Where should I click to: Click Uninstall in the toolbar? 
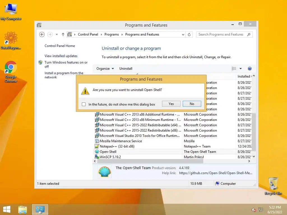point(126,69)
